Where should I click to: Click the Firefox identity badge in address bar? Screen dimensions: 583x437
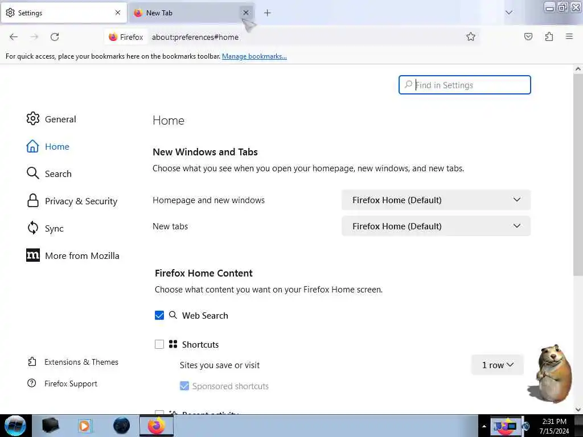[126, 37]
